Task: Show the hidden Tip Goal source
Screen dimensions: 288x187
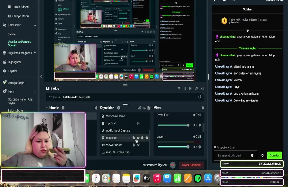Action: [138, 123]
